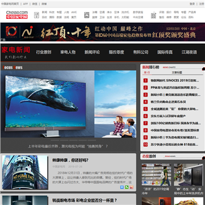Open the article 转战厨电市场 彩电企业能否分一杯羹

tap(84, 200)
